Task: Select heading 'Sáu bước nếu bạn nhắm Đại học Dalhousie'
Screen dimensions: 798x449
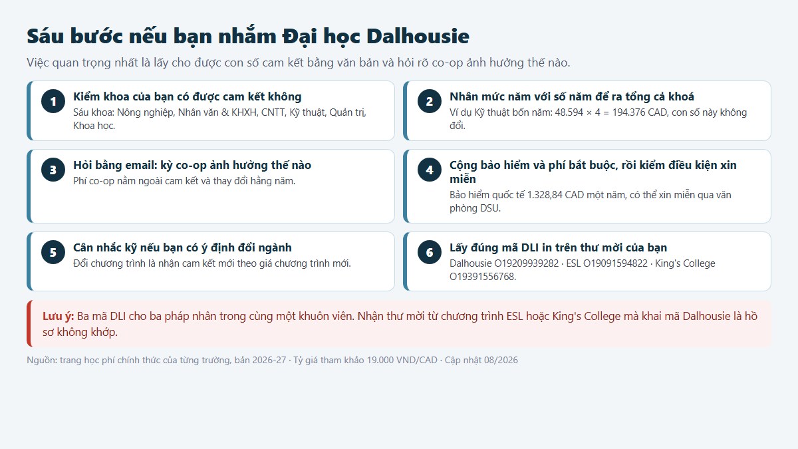Action: click(x=248, y=36)
